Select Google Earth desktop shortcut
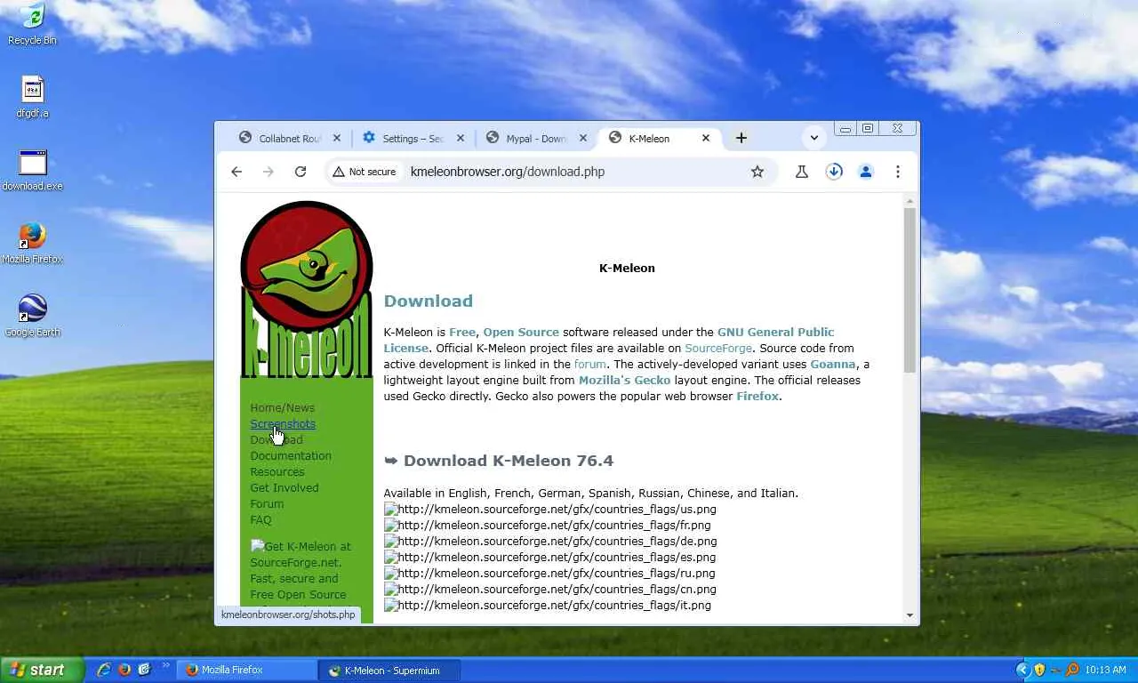 pyautogui.click(x=33, y=316)
